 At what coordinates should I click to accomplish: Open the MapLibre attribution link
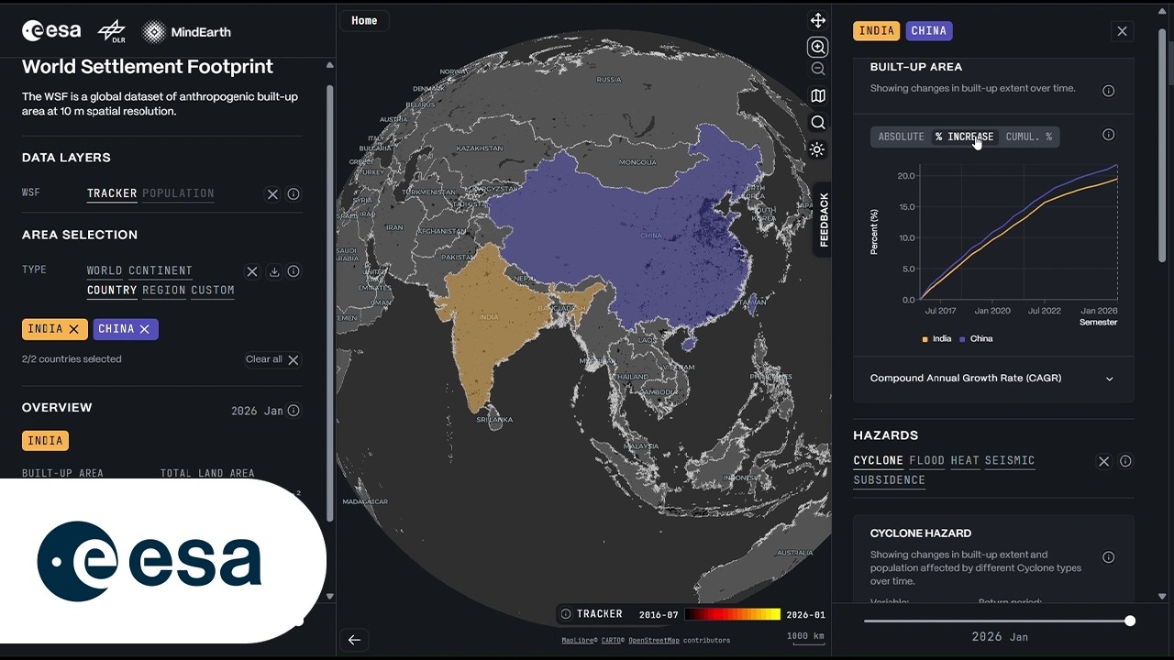[x=580, y=640]
